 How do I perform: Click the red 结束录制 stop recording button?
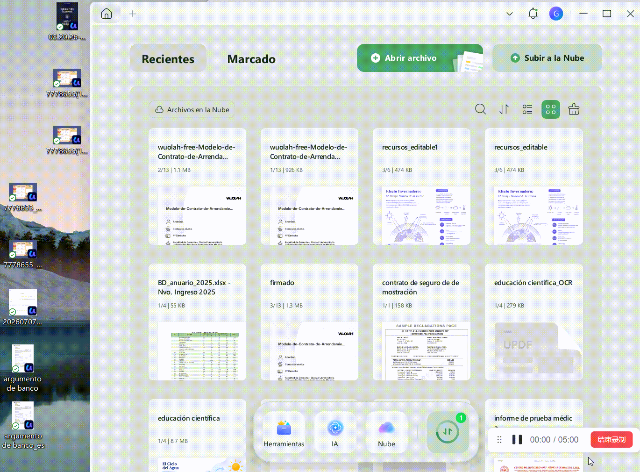click(x=612, y=440)
